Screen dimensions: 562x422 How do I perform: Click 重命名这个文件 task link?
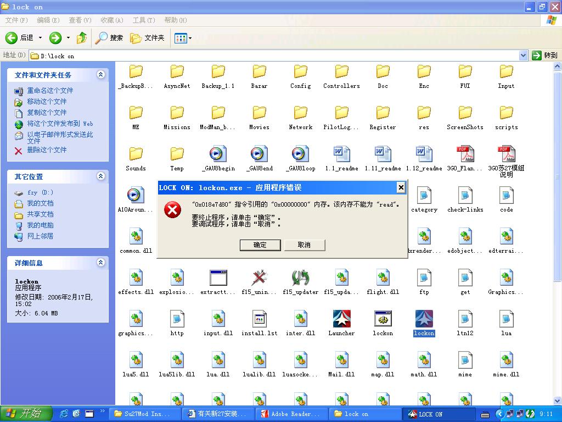point(50,91)
